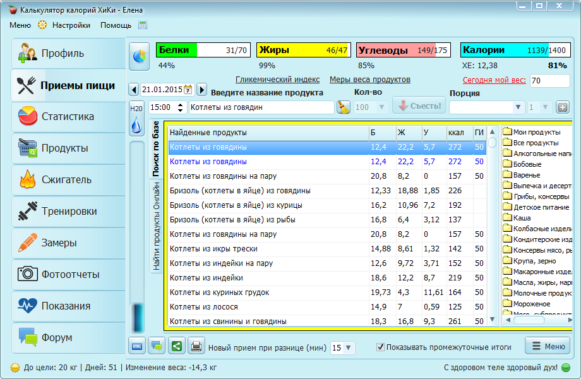The image size is (581, 379).
Task: Open calendar picker next to the date
Action: point(188,90)
